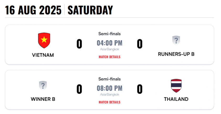Click Semi-finals label in Vietnam match card
Viewport: 221px width, 114px height.
[x=109, y=34]
